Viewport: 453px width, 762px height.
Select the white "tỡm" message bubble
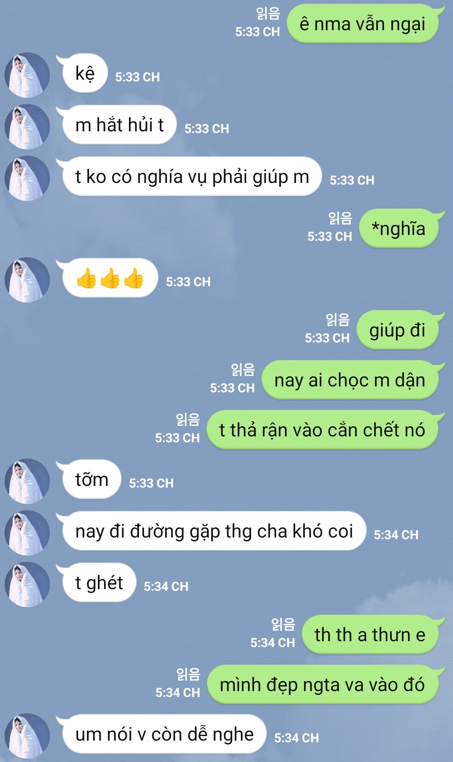tap(92, 480)
